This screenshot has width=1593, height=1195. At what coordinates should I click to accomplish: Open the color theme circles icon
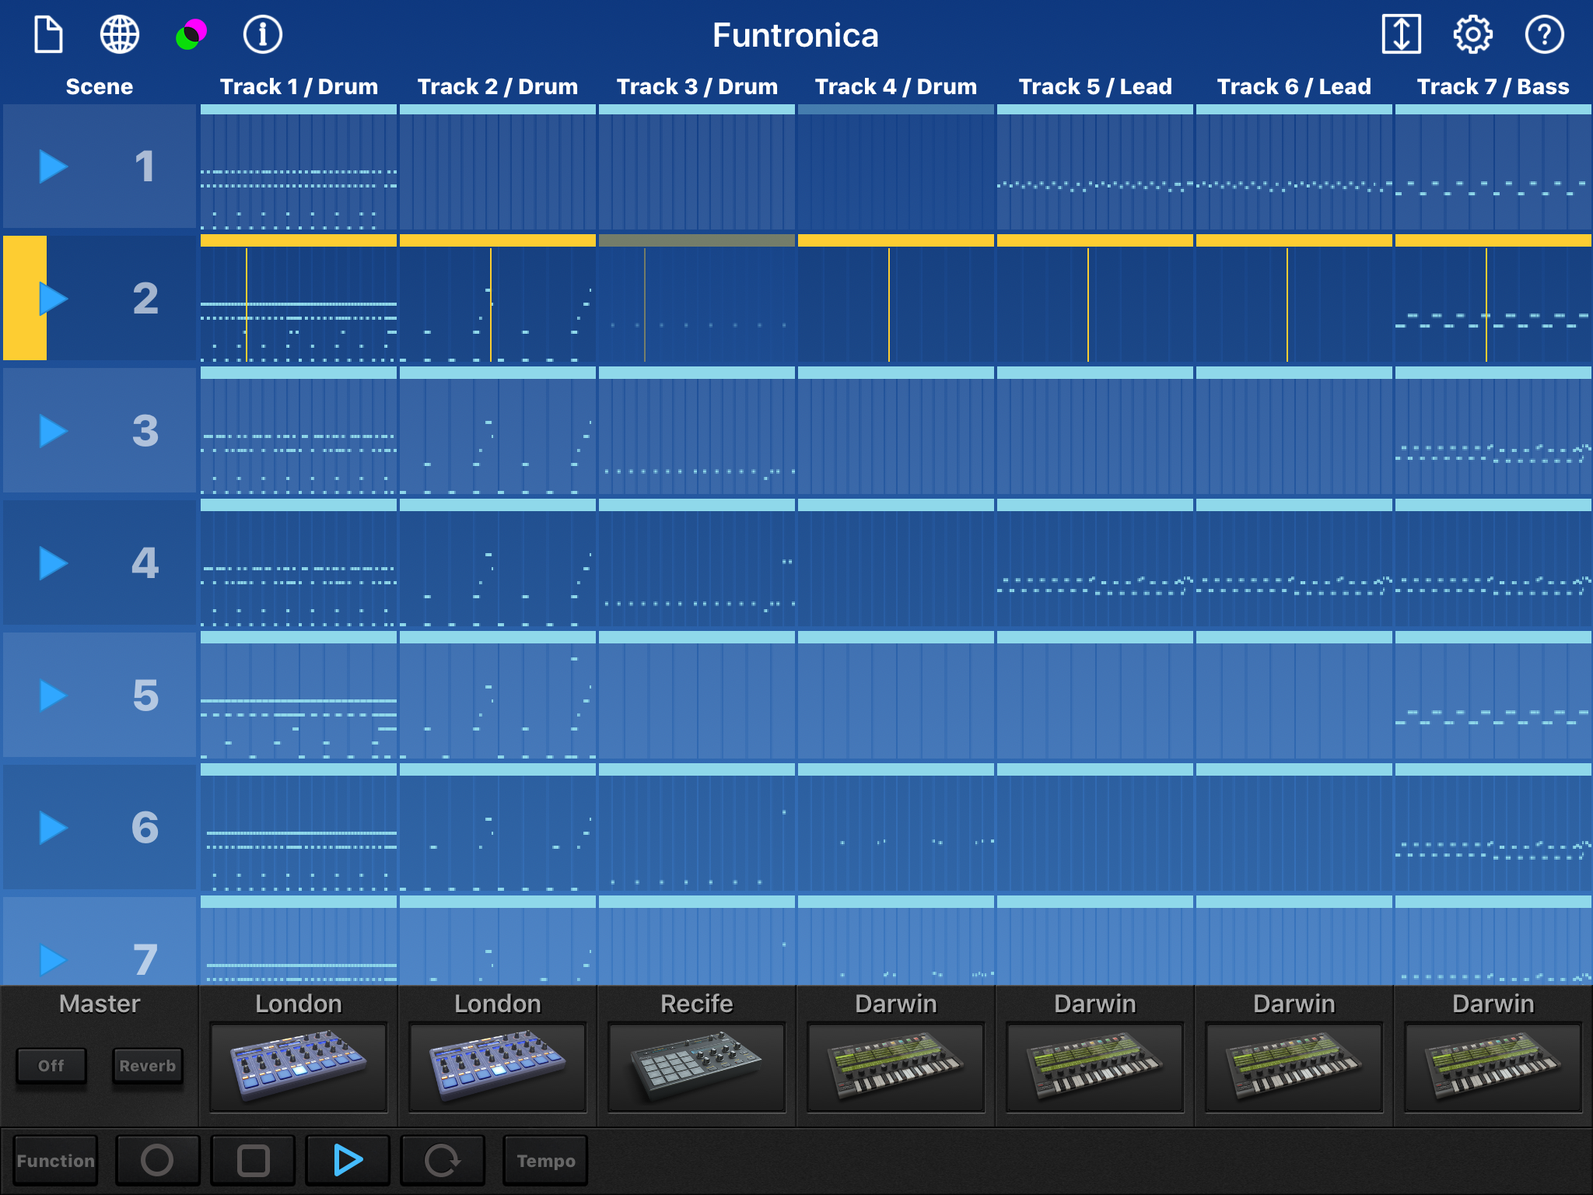[191, 35]
